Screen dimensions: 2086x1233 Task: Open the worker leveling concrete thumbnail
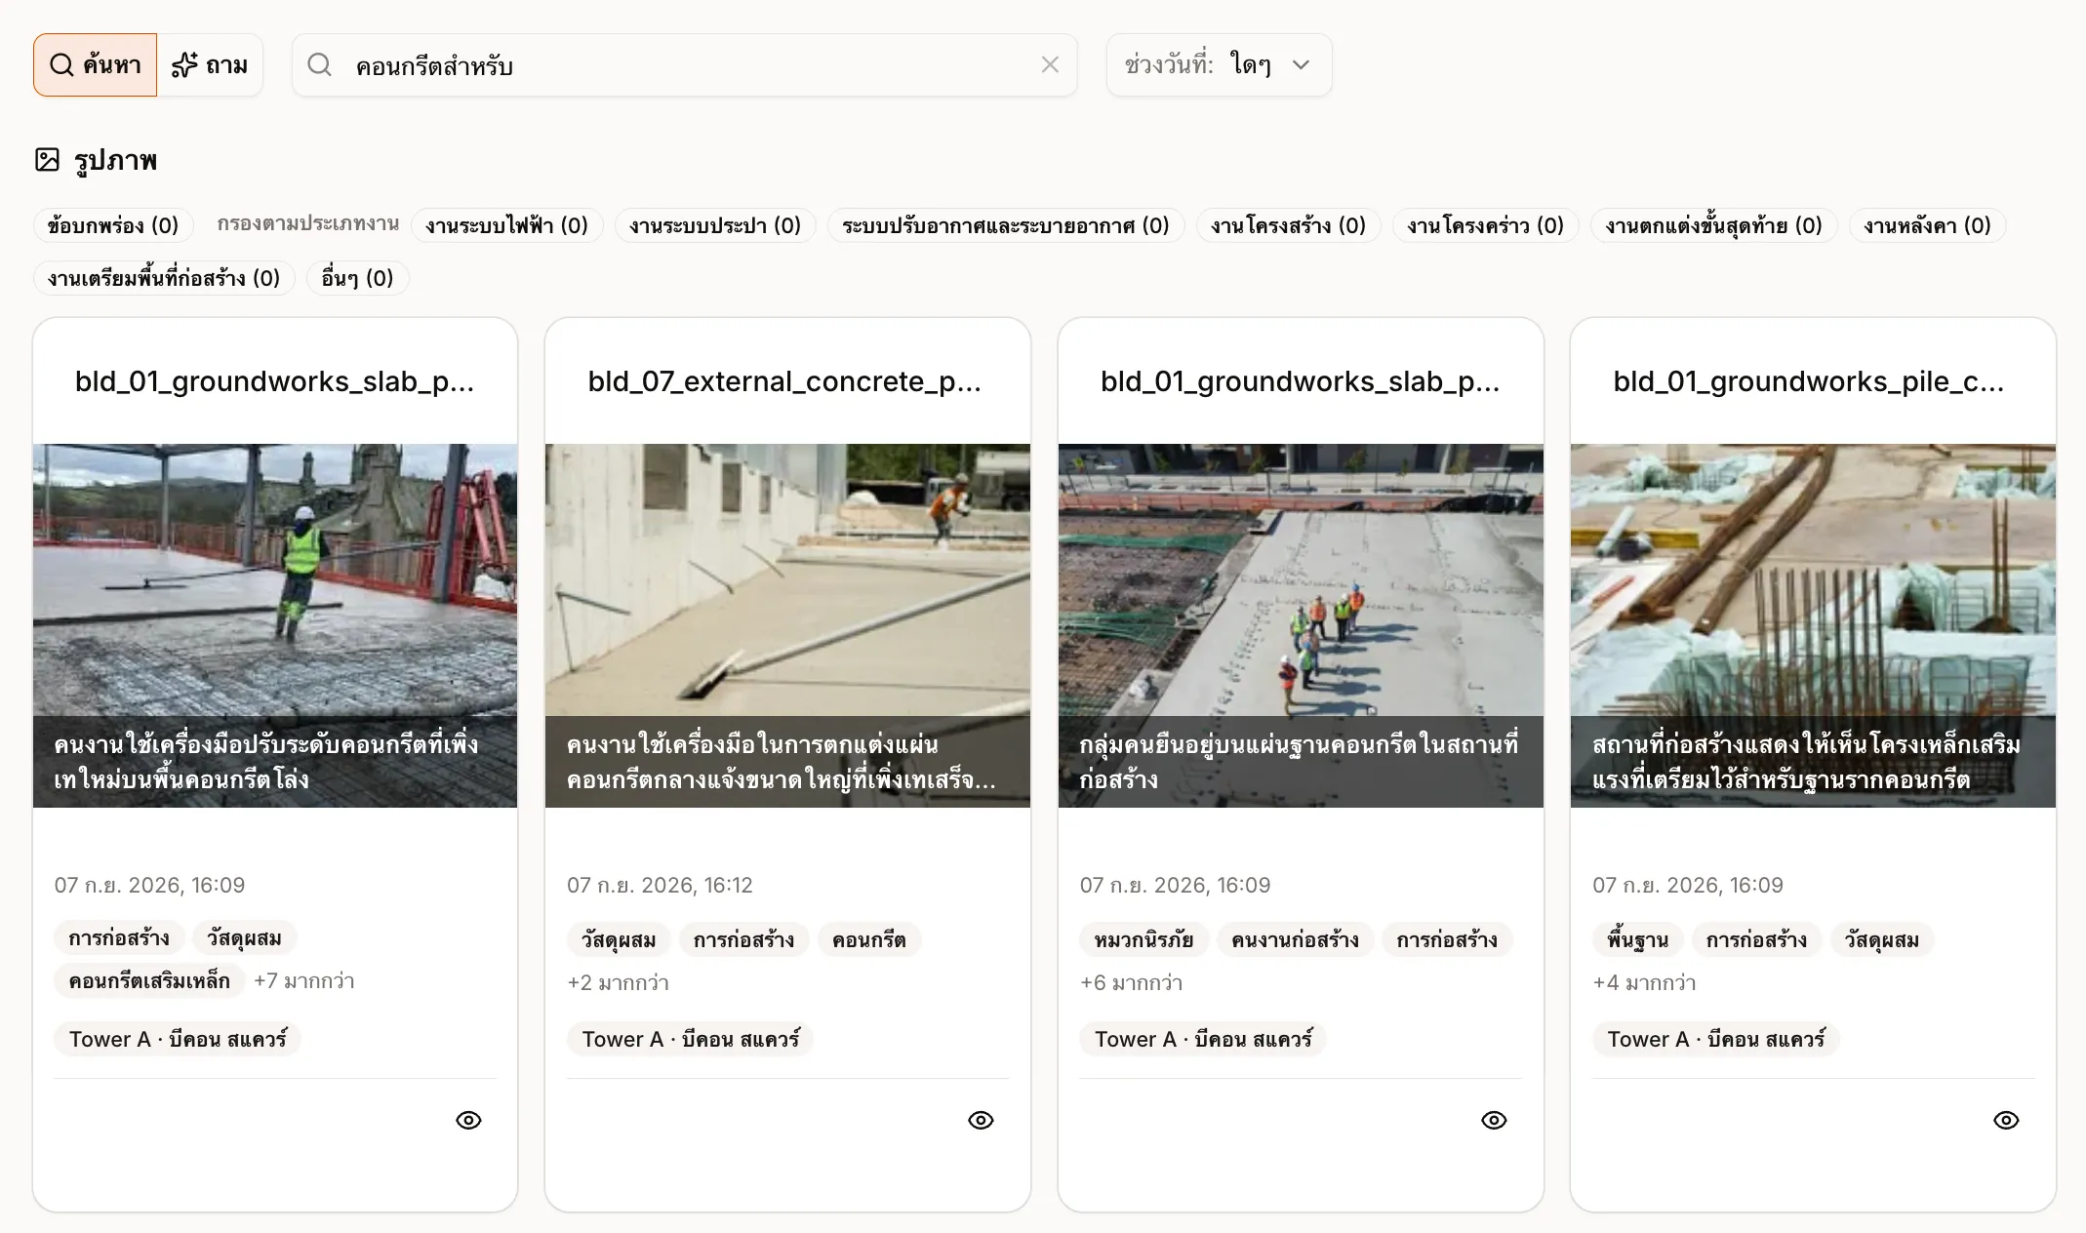pyautogui.click(x=275, y=625)
